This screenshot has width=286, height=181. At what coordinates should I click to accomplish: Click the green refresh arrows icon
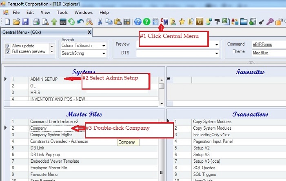[71, 22]
